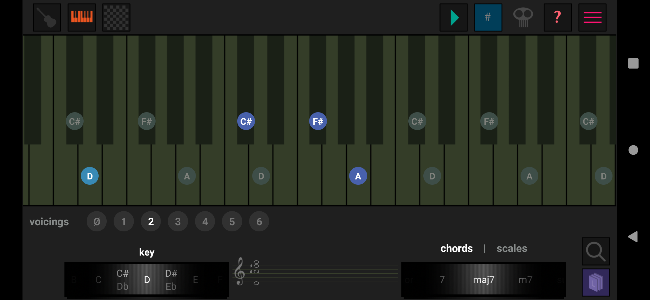The width and height of the screenshot is (650, 300).
Task: Pick D#/Eb in the key selector
Action: click(x=171, y=280)
